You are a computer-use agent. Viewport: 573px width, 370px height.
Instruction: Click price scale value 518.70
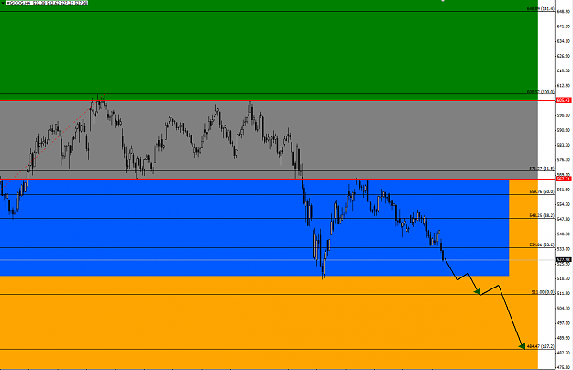click(x=563, y=278)
